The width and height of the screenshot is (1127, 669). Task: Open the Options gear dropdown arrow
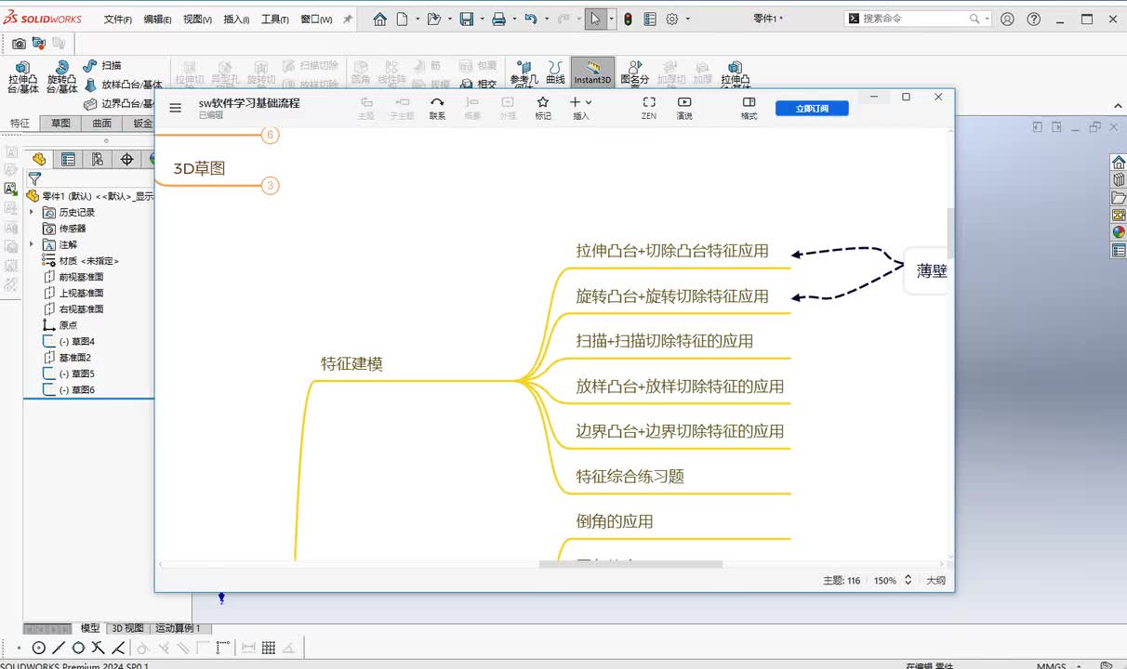click(x=687, y=19)
